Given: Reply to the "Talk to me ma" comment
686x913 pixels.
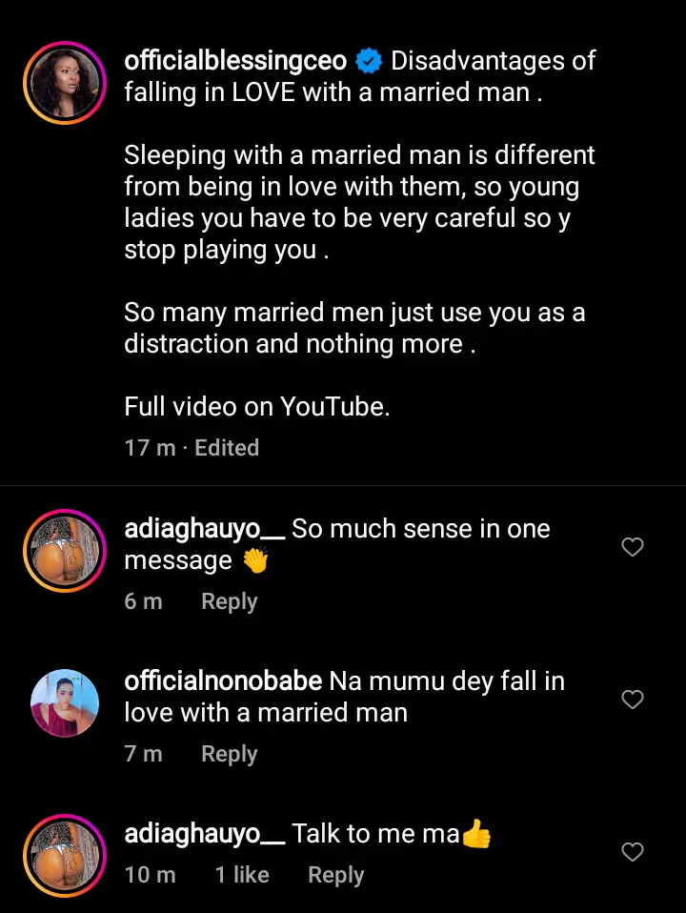Looking at the screenshot, I should pos(335,875).
